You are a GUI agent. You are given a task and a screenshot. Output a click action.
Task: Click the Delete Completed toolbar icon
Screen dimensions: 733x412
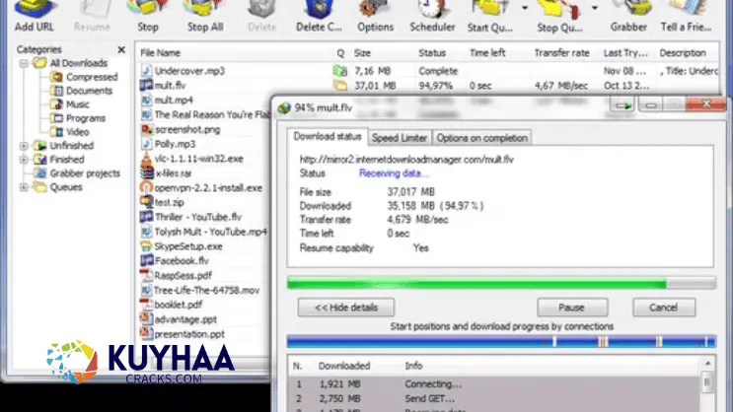[316, 12]
